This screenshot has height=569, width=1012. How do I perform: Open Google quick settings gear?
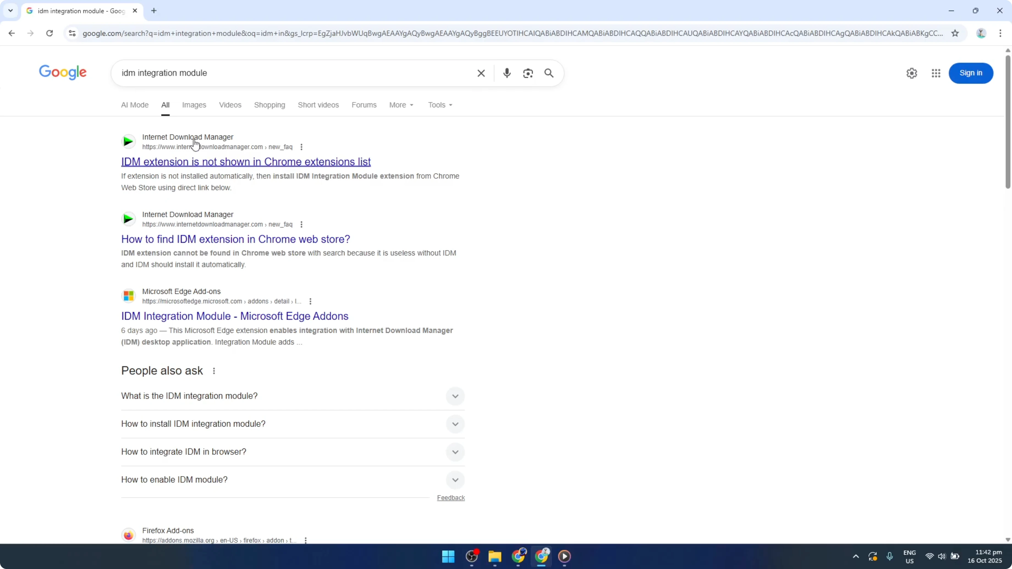[x=911, y=73]
